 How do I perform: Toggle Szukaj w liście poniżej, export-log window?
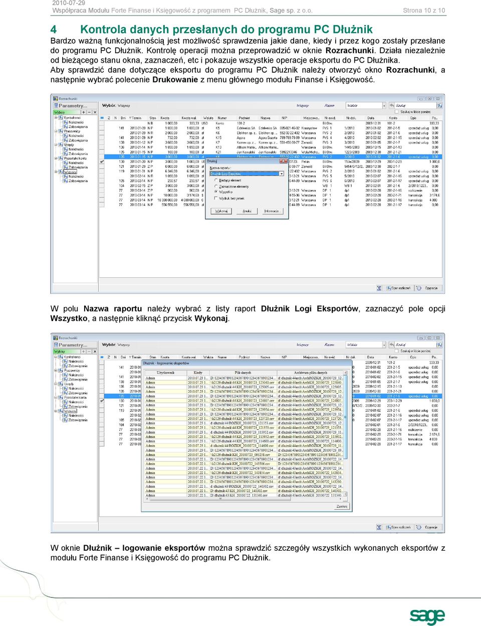(397, 351)
